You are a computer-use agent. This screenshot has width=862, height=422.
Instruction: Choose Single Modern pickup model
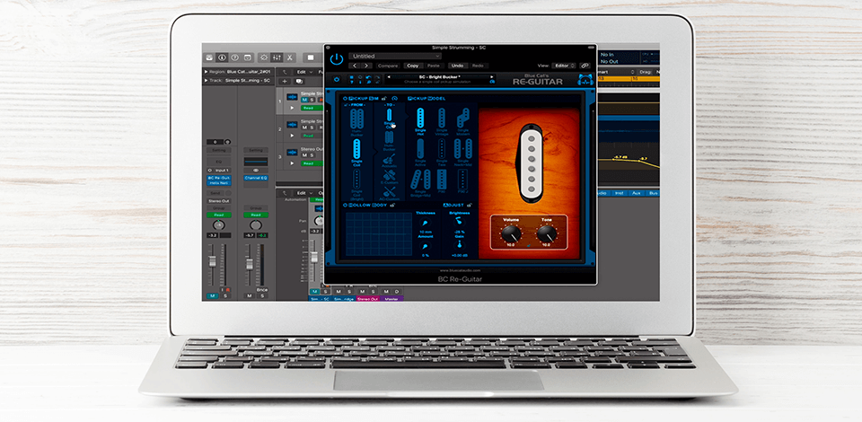(463, 121)
